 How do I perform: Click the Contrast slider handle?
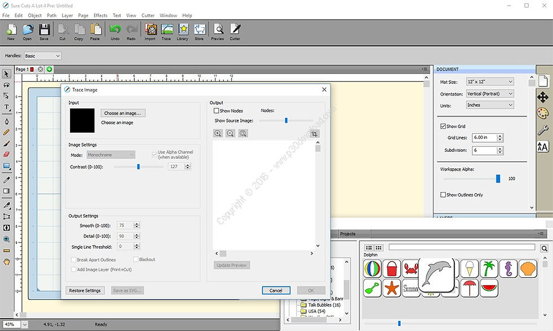pos(138,167)
